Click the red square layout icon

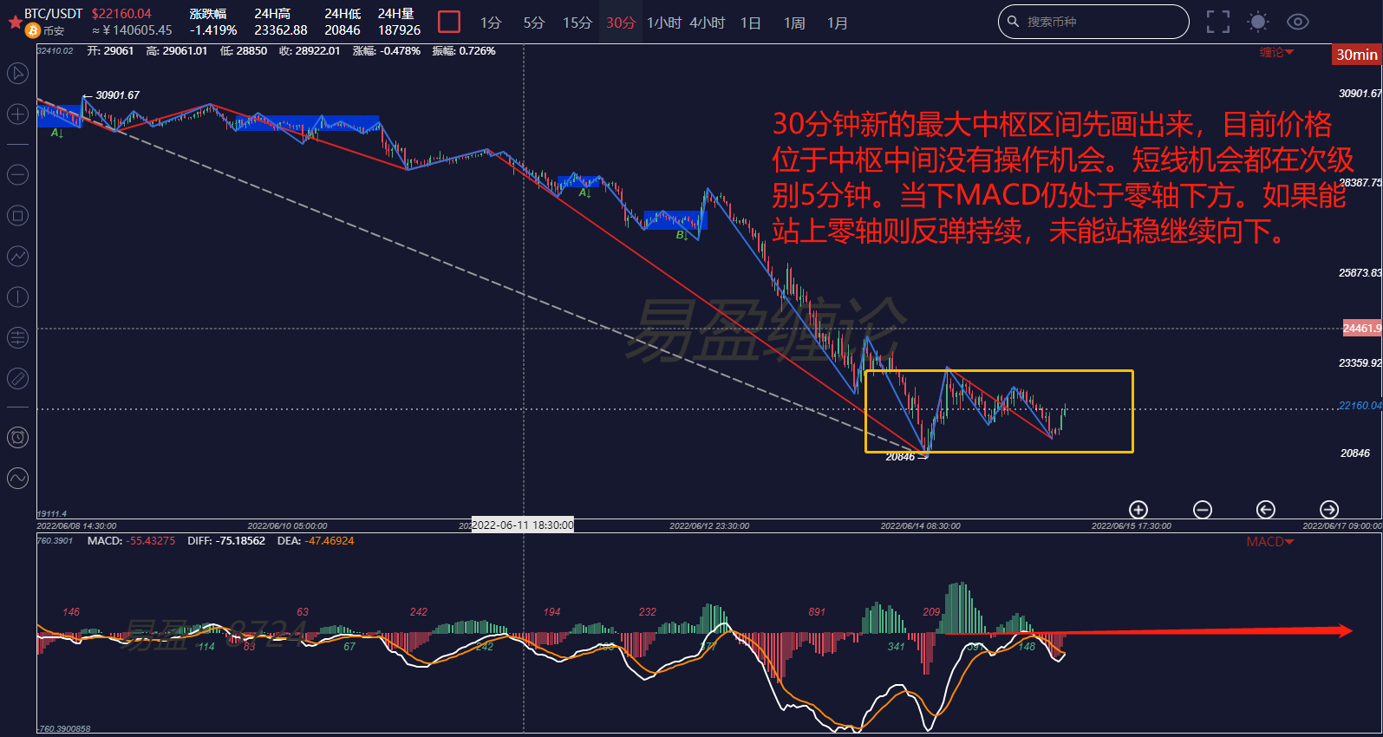449,22
